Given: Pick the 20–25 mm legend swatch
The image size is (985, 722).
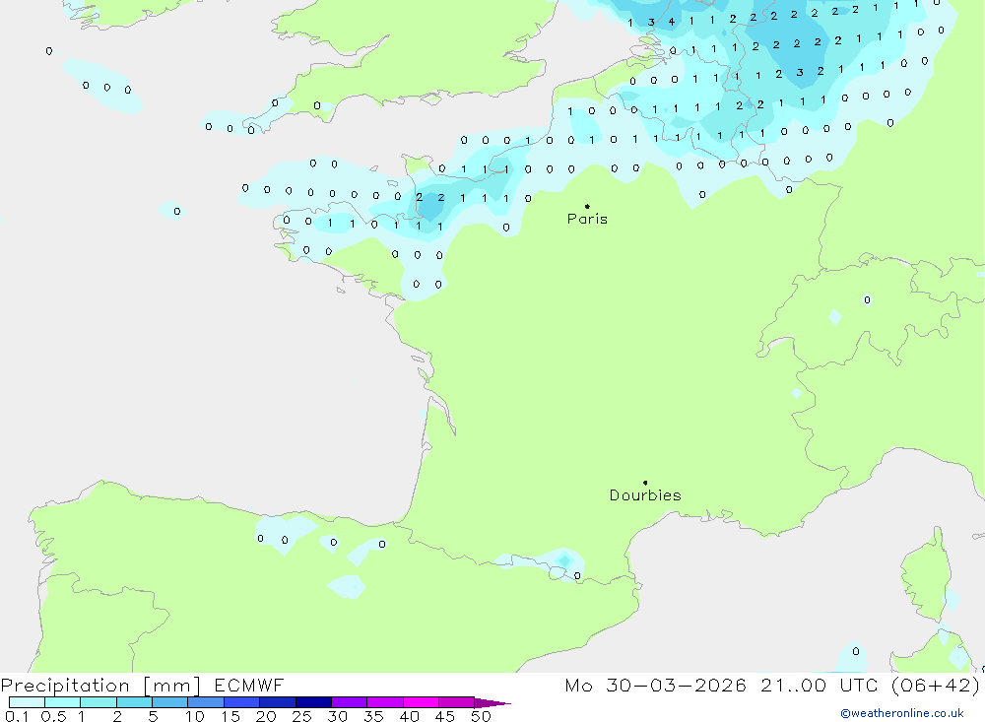Looking at the screenshot, I should pos(278,702).
